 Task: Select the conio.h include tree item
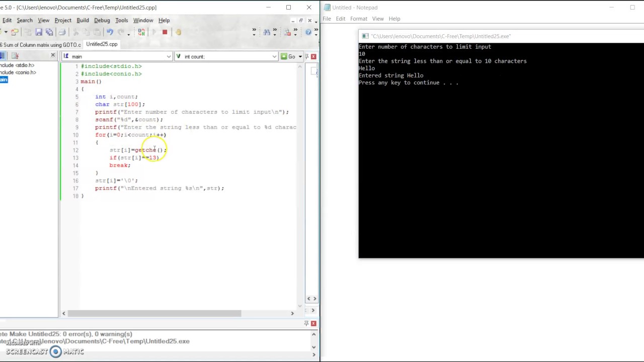(18, 72)
